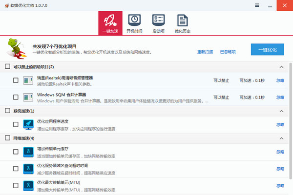Click the vertical scrollbar of the list
The height and width of the screenshot is (195, 293).
(291, 121)
